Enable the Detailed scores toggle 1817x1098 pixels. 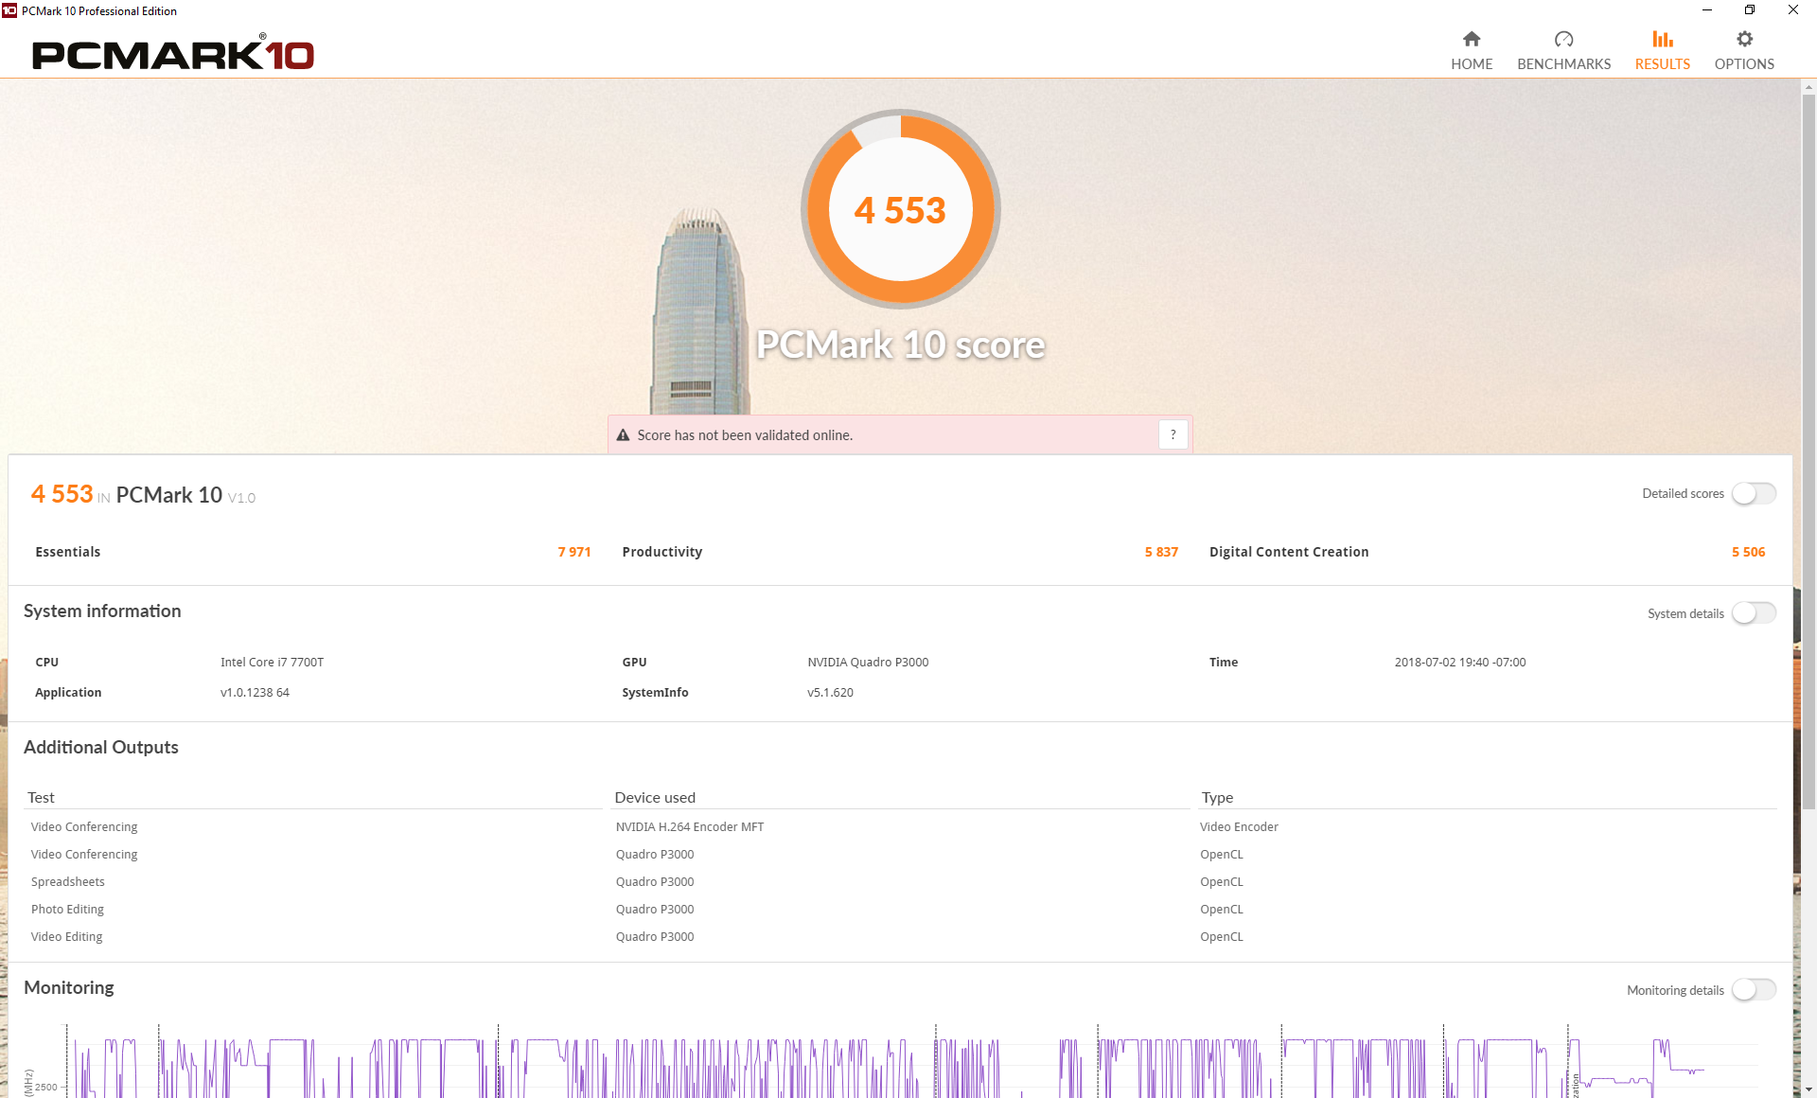[1754, 493]
